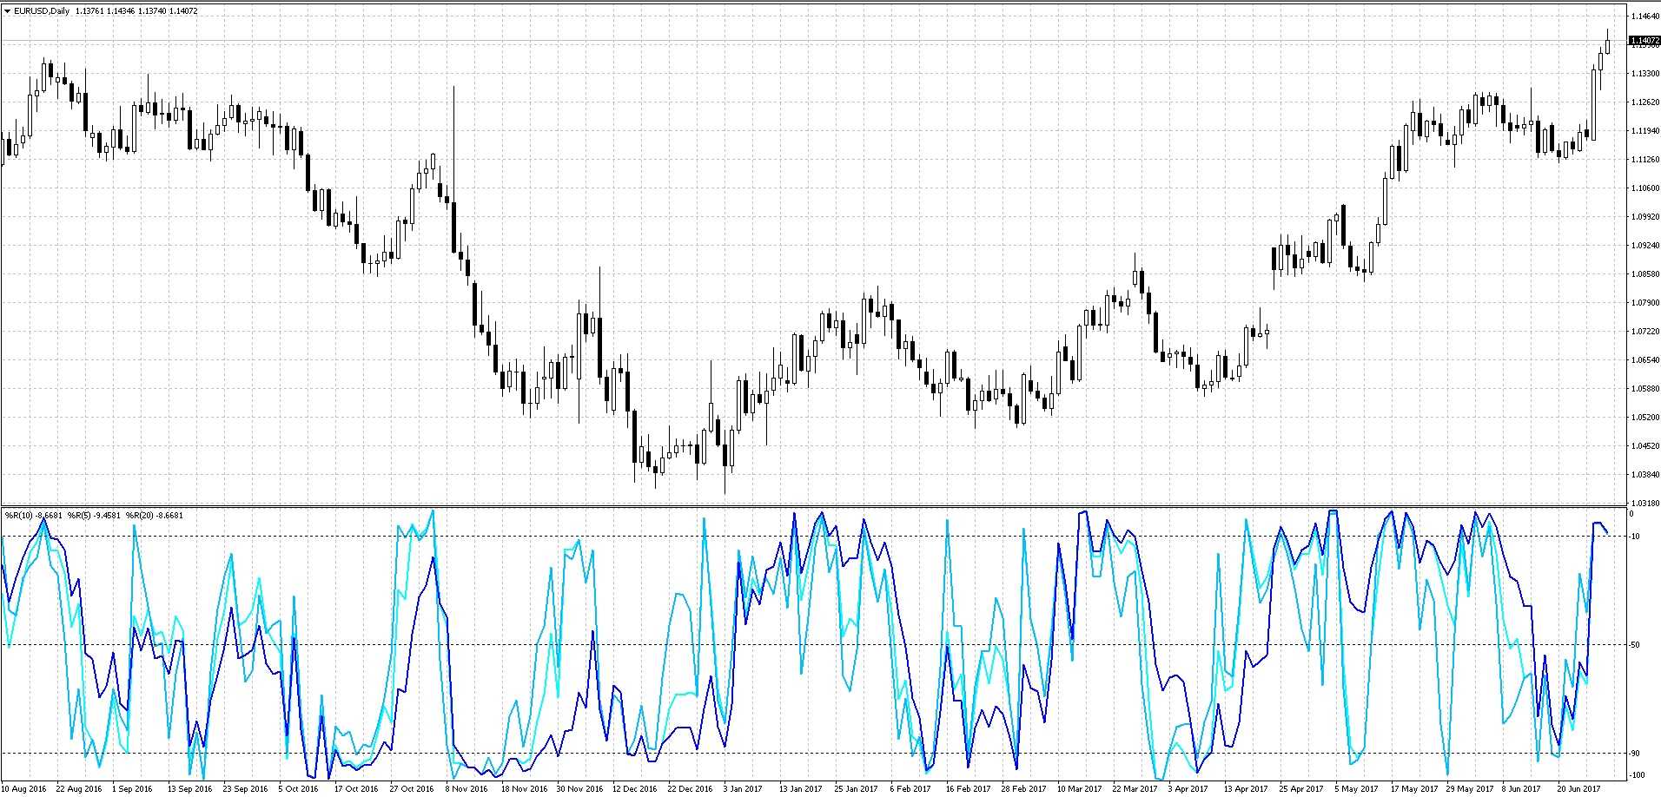
Task: Click the 20 Jun 2017 date label
Action: [x=1578, y=789]
